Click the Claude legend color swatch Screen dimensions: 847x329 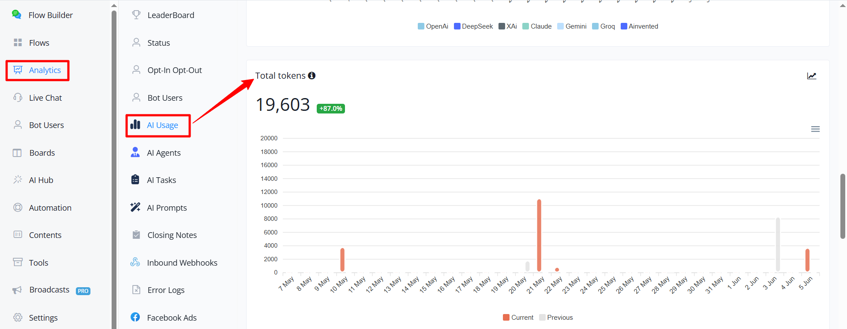[x=525, y=26]
